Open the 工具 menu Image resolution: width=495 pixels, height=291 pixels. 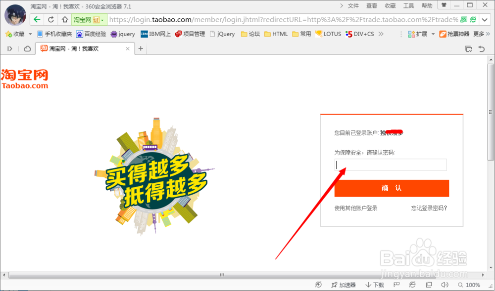(409, 5)
